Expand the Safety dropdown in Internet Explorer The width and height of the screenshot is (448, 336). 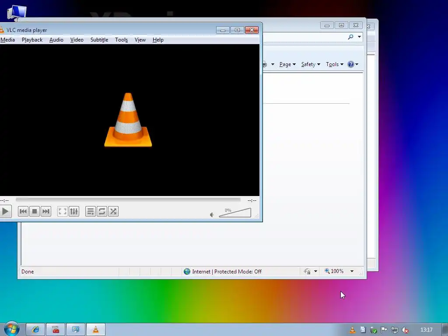311,64
